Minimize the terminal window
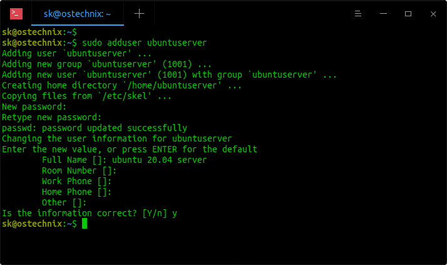 [x=383, y=14]
